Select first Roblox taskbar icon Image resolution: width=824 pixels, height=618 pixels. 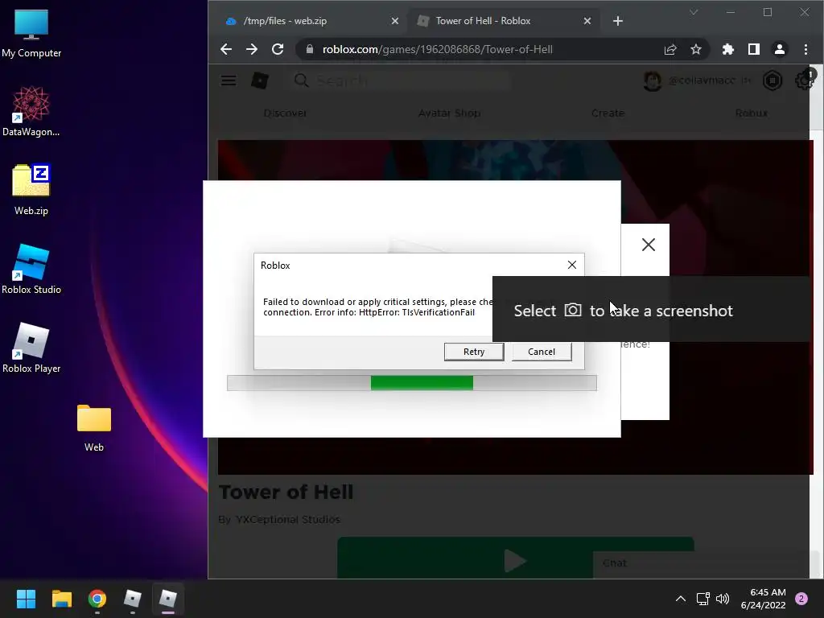[x=133, y=599]
